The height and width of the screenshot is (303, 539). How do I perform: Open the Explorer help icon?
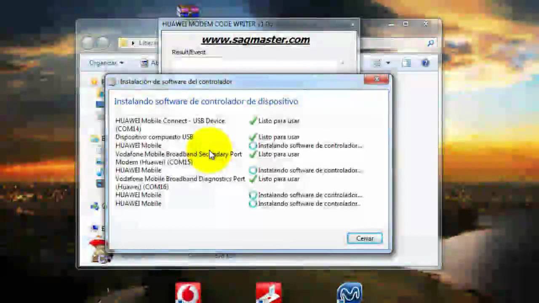point(425,63)
